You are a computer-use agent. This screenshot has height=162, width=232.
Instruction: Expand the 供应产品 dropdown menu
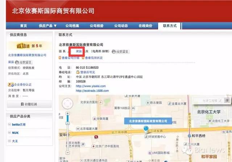tap(47, 26)
